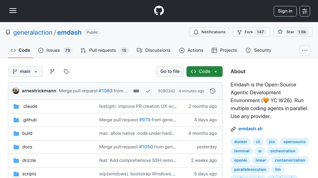This screenshot has width=318, height=178.
Task: Expand the additional navigation options ellipsis
Action: [305, 50]
